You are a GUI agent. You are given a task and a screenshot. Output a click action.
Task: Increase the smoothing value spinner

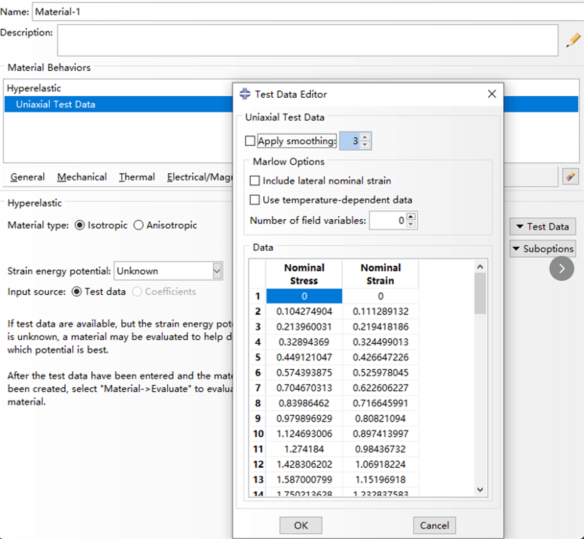click(365, 137)
